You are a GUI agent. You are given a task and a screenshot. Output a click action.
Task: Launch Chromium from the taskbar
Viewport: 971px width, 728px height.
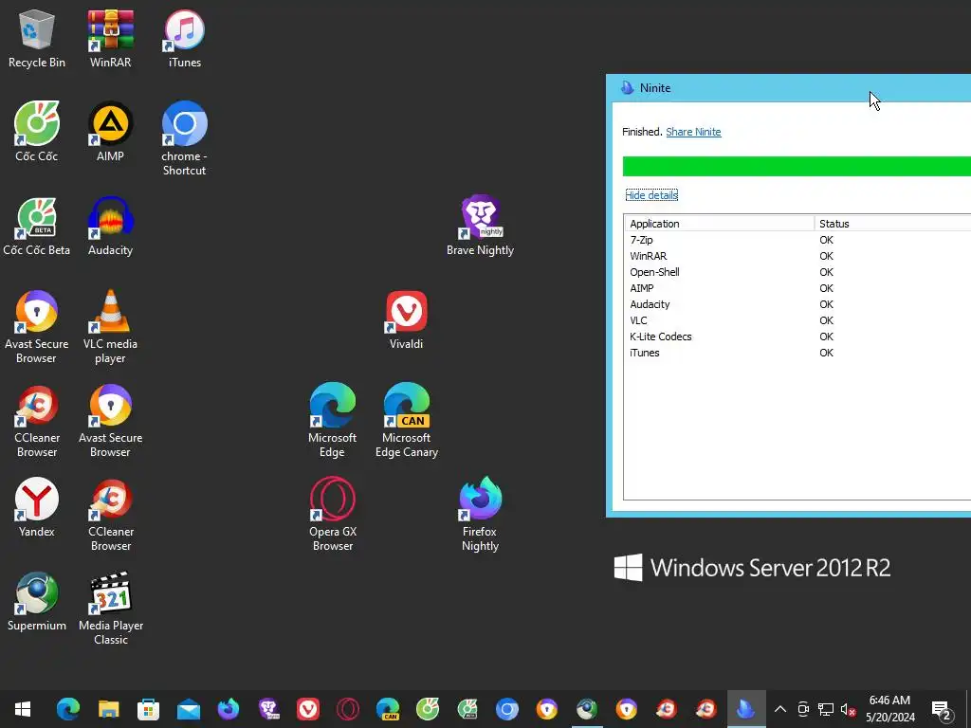(x=507, y=709)
